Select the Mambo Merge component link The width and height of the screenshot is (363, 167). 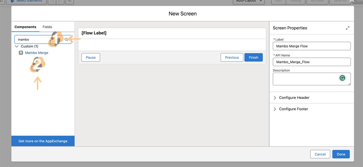point(37,53)
